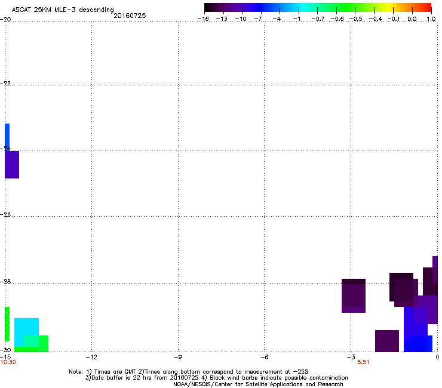Screen dimensions: 442x388
Task: Click the red overpass time "10:30"
Action: [8, 362]
